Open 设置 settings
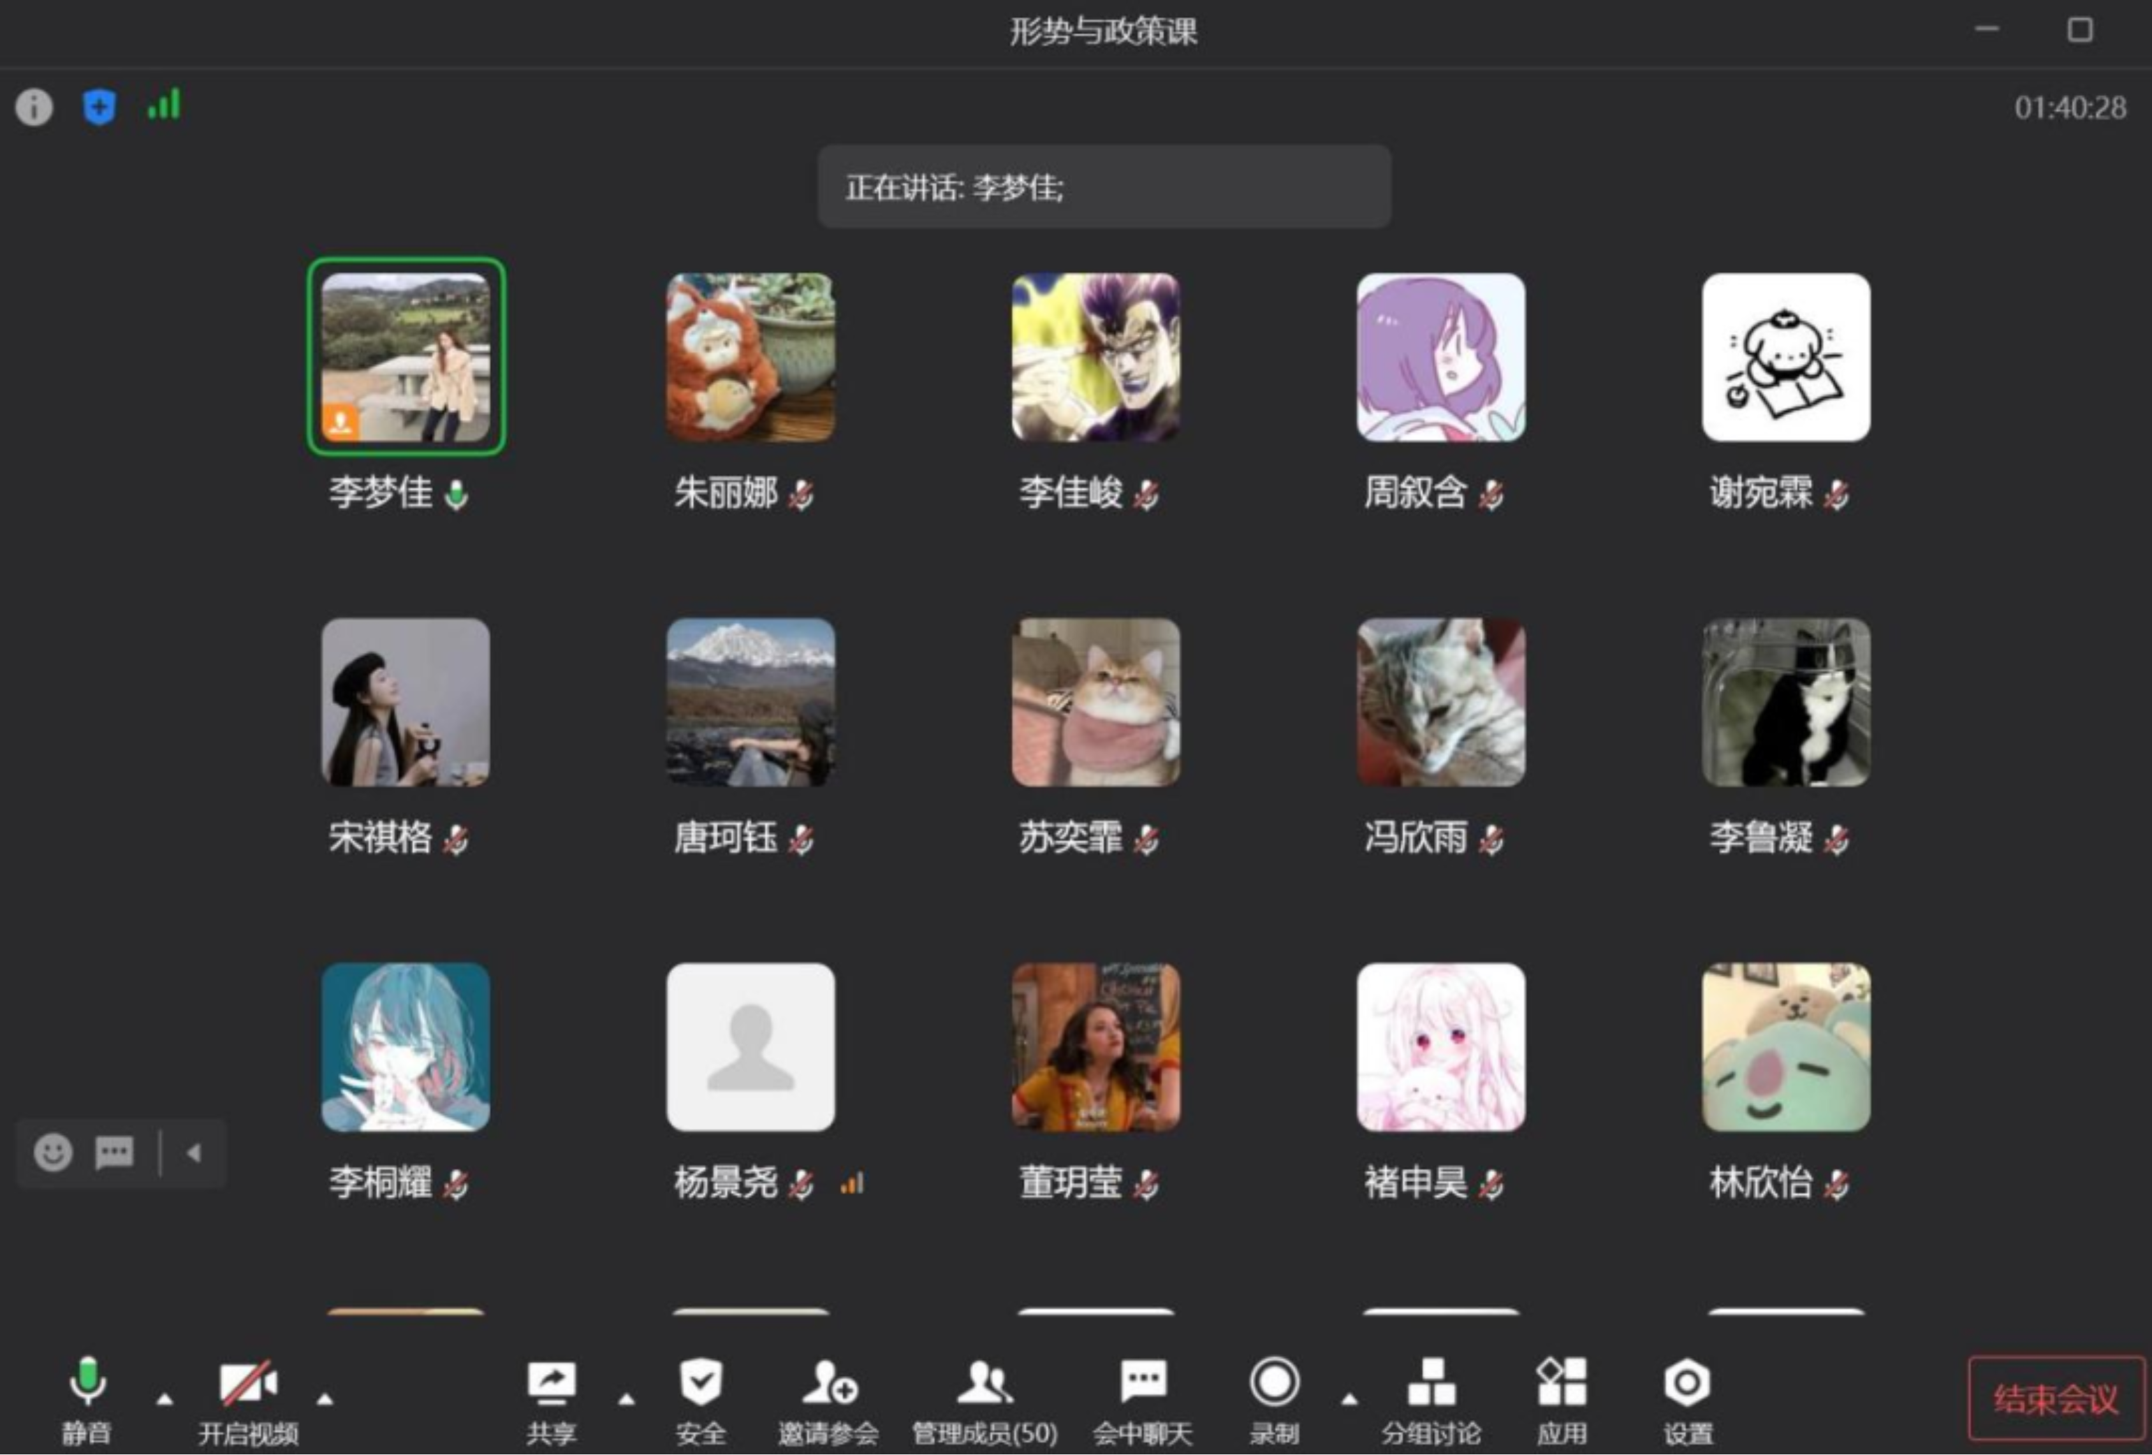This screenshot has width=2152, height=1455. 1687,1402
